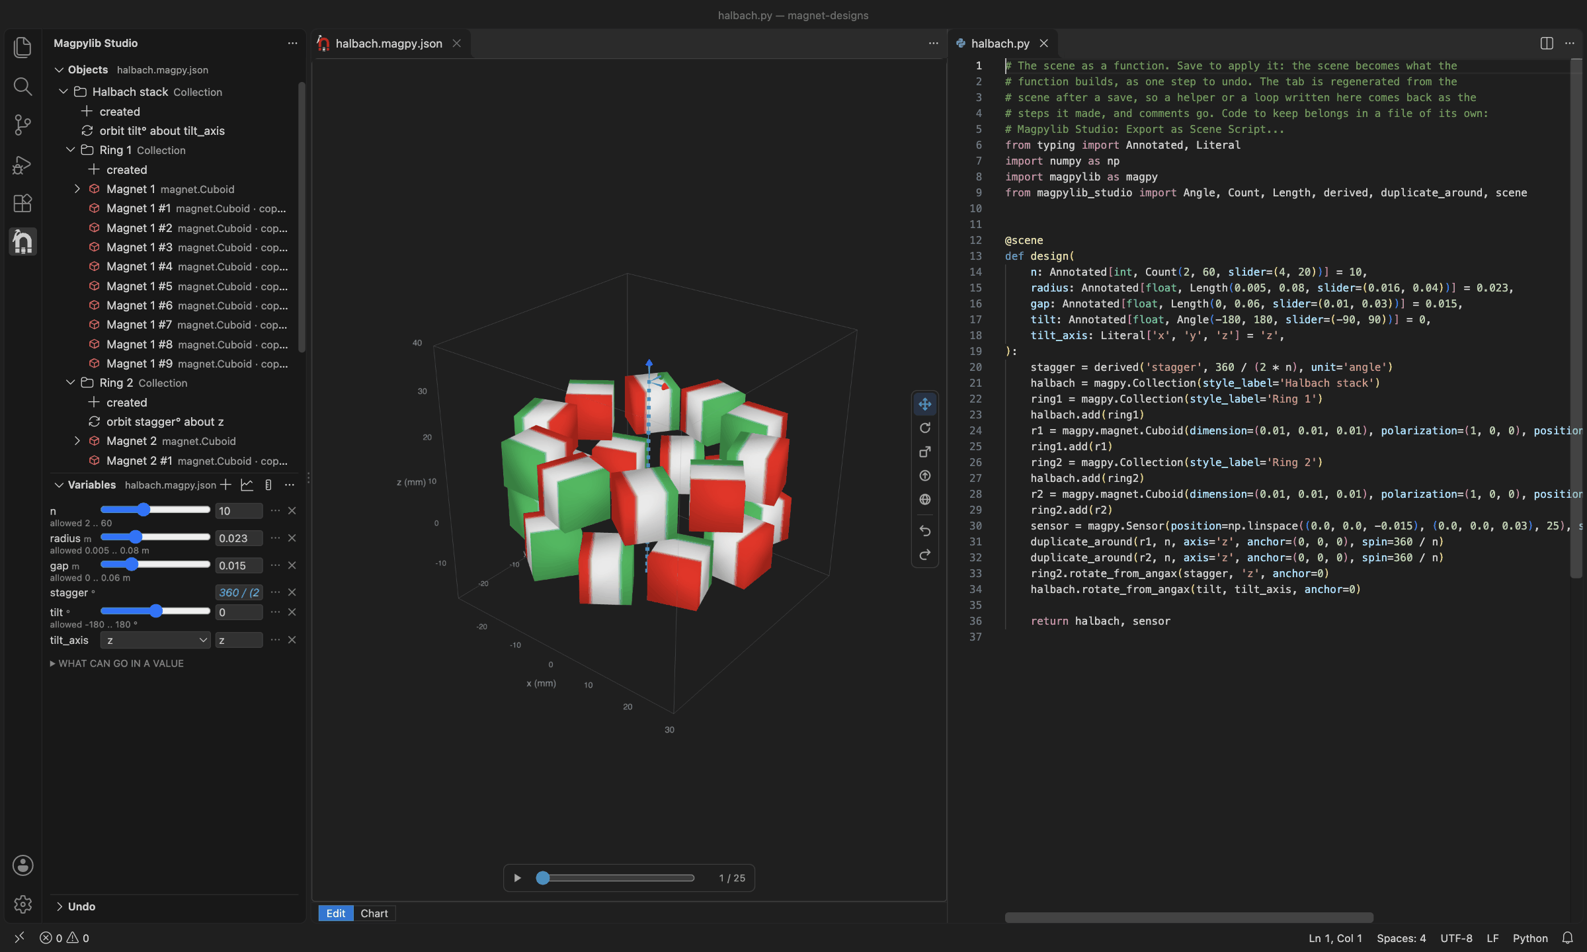Collapse the Objects section
This screenshot has width=1587, height=952.
(59, 69)
